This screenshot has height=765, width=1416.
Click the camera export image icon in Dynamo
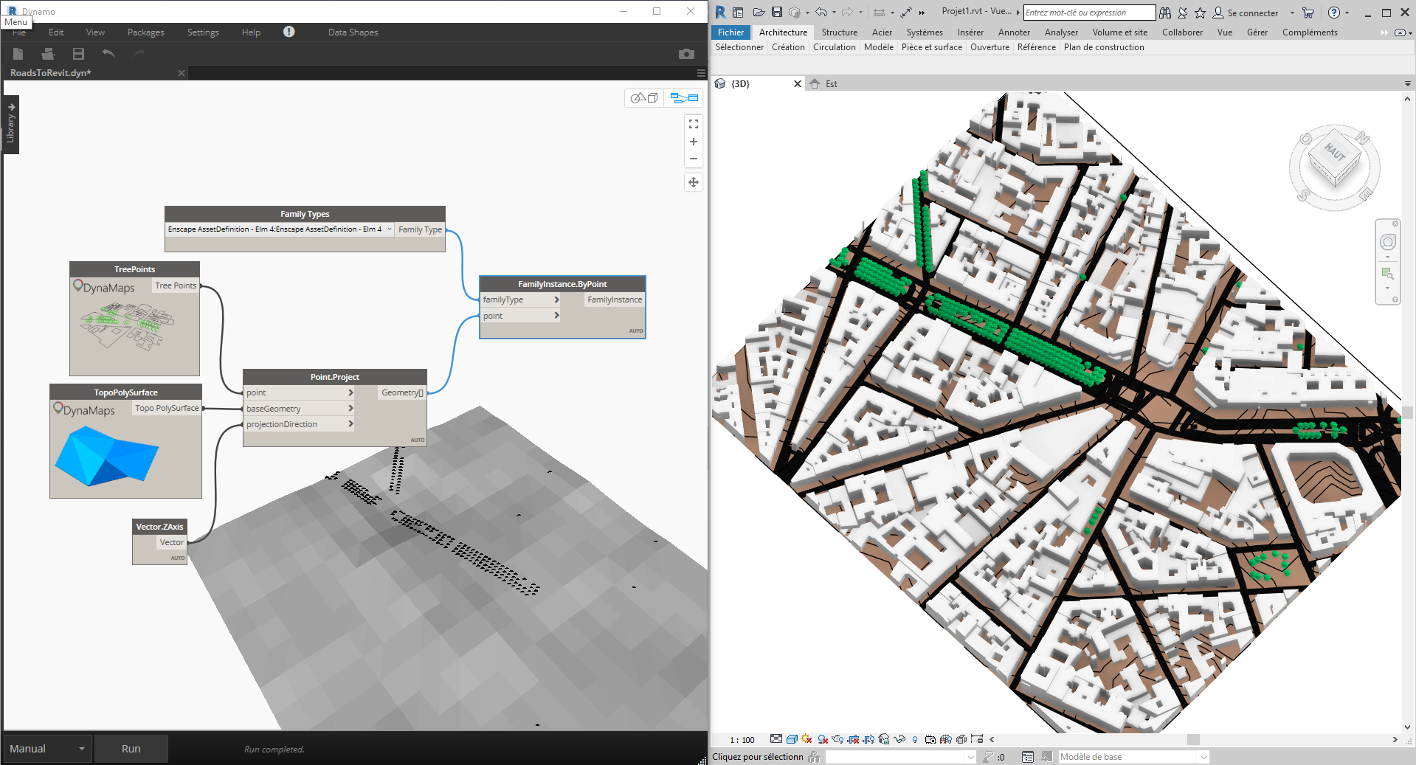[686, 54]
